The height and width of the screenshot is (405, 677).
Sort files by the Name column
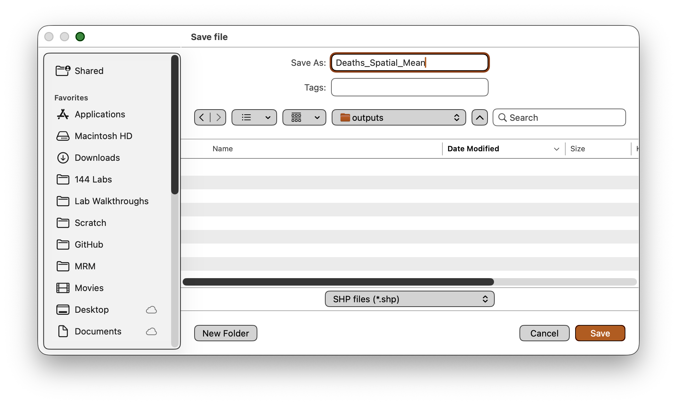tap(223, 149)
